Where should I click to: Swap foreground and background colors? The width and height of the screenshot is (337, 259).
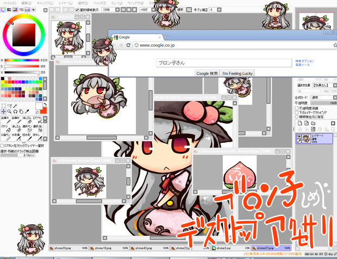click(45, 104)
